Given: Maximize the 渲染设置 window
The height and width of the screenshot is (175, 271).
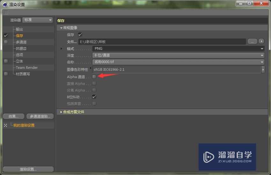Looking at the screenshot, I should [x=249, y=3].
